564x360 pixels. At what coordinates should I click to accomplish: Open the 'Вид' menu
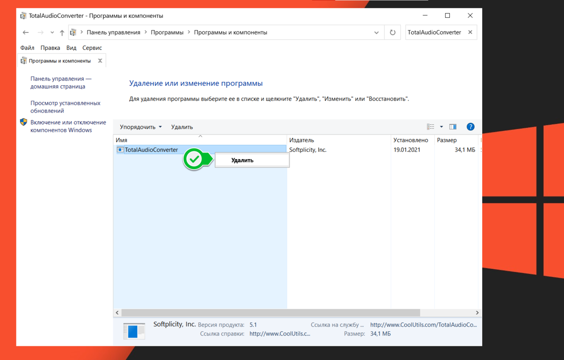click(71, 48)
